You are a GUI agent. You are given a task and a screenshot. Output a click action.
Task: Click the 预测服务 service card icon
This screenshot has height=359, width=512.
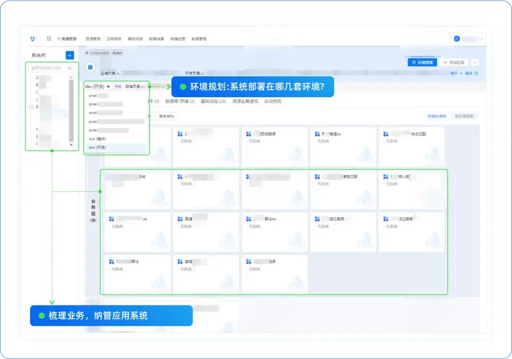(248, 133)
